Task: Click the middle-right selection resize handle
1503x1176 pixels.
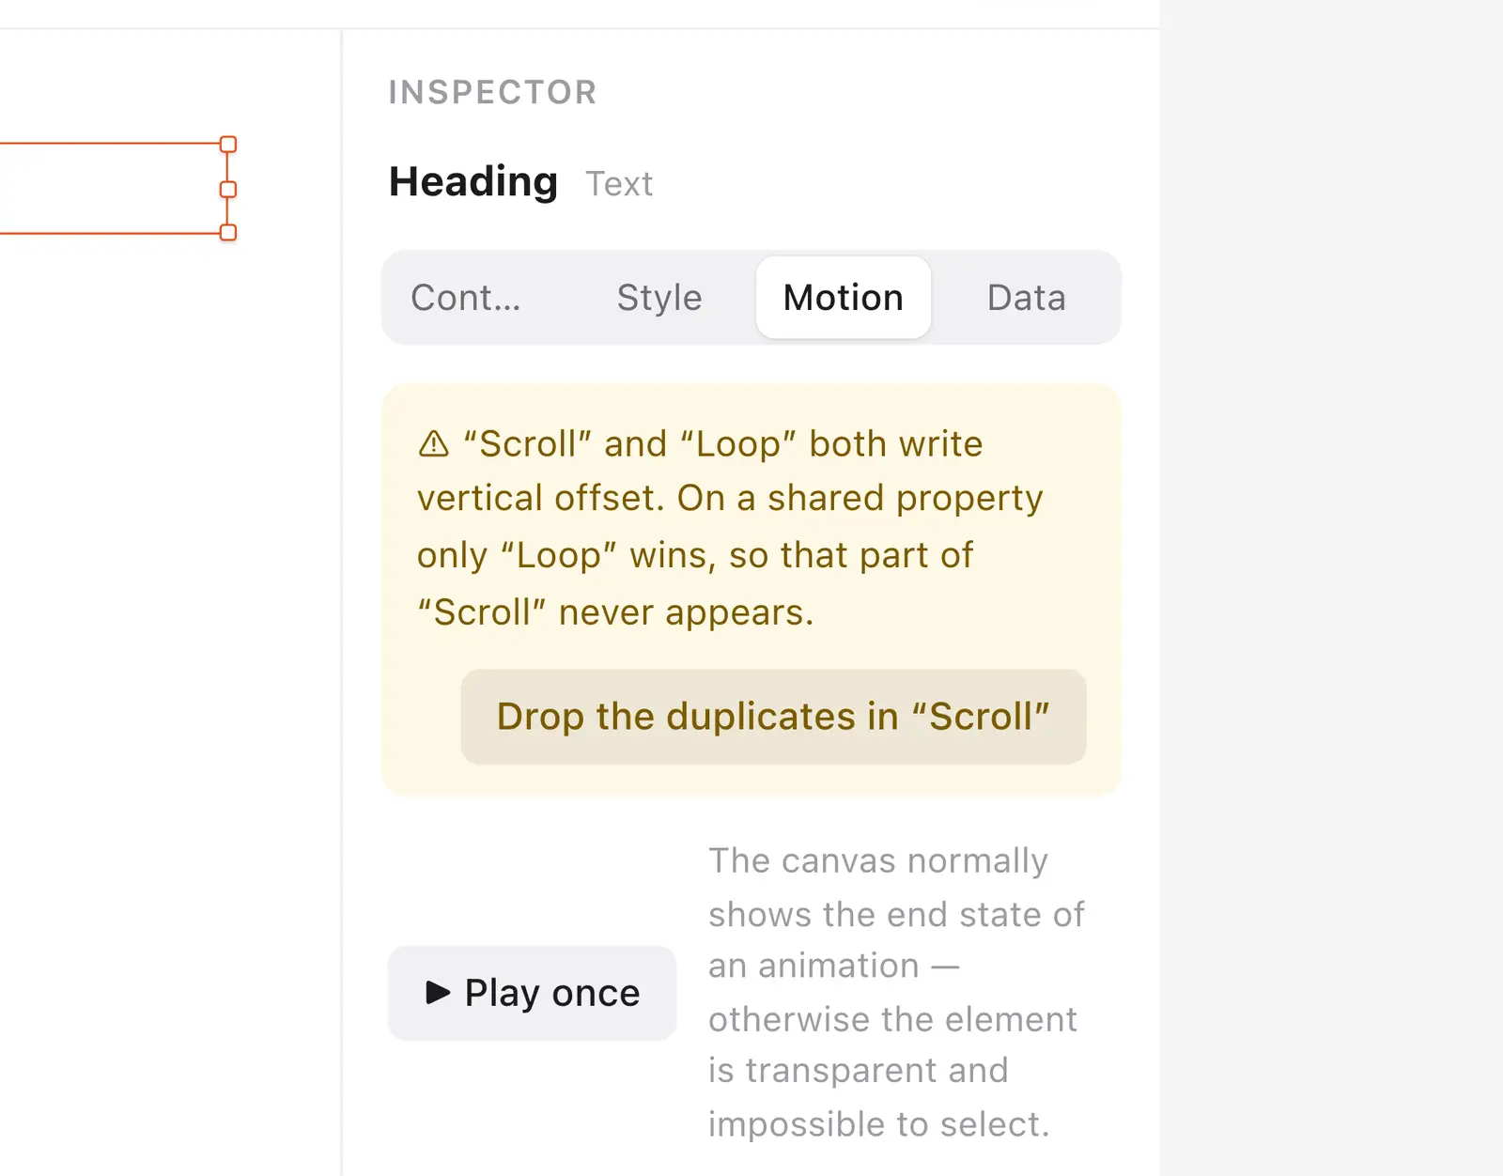Action: tap(228, 189)
